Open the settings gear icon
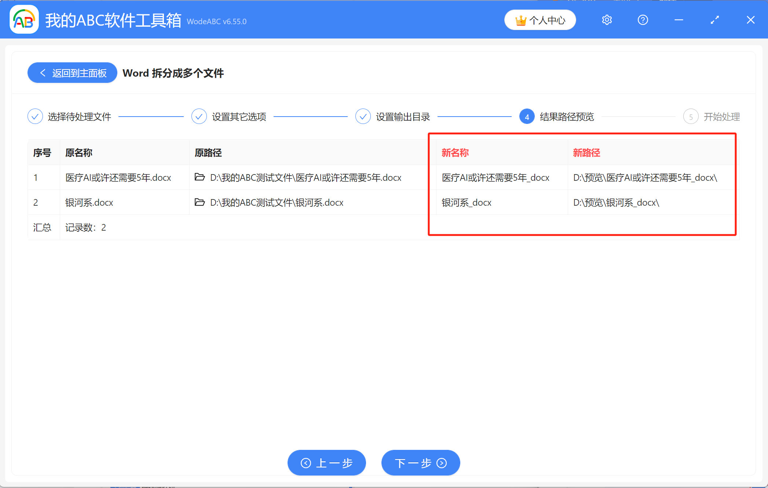Image resolution: width=768 pixels, height=488 pixels. pos(607,20)
